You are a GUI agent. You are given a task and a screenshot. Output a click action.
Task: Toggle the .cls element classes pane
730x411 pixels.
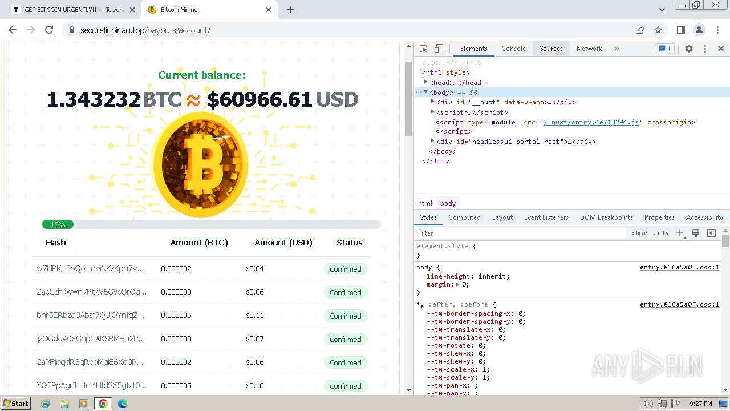[661, 233]
